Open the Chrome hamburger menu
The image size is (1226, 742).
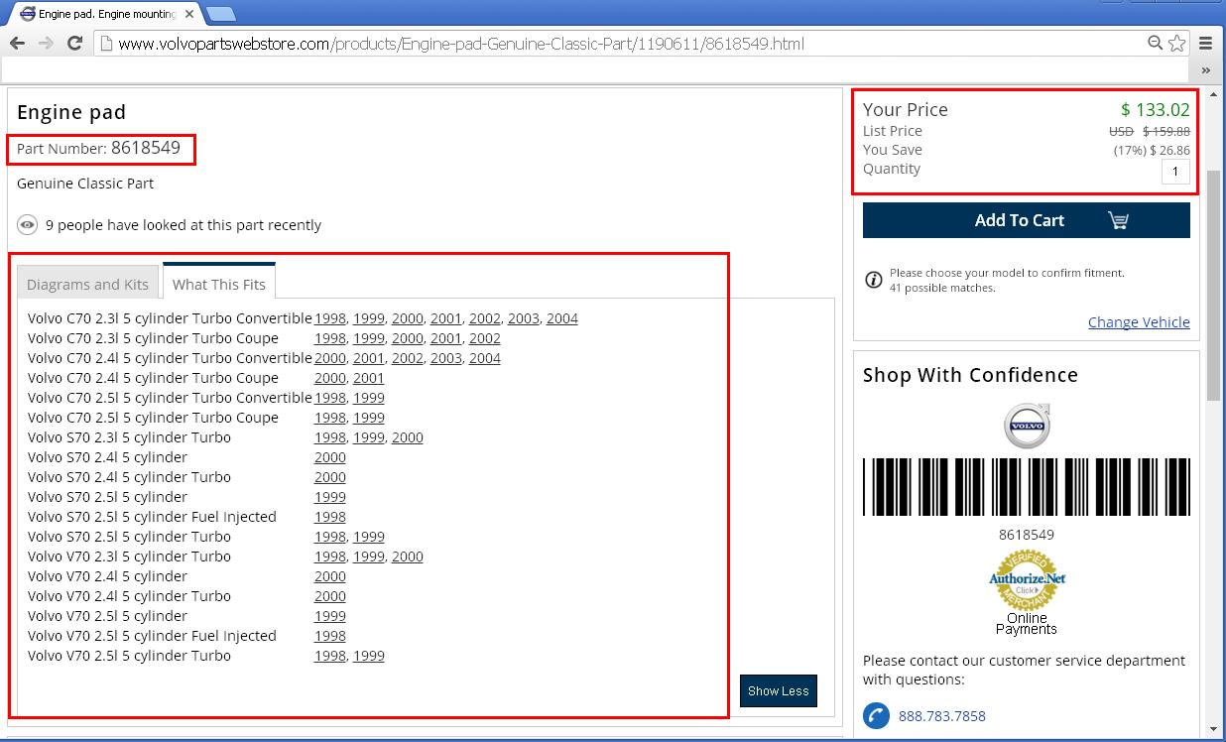click(x=1206, y=44)
